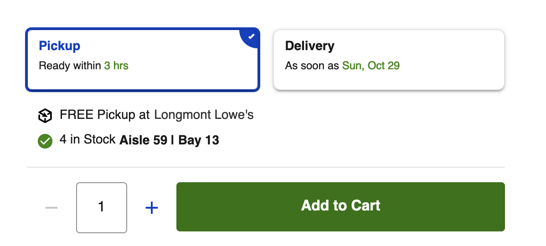Screen dimensions: 546x246
Task: Click the green Sun, Oct 29 delivery date
Action: (x=371, y=66)
